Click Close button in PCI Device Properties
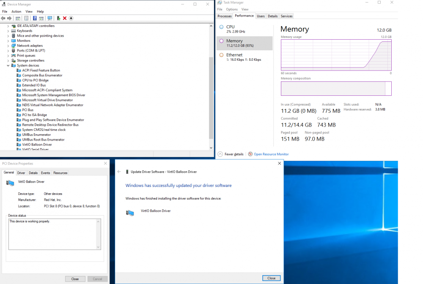Viewport: 423px width, 284px height. (x=75, y=279)
